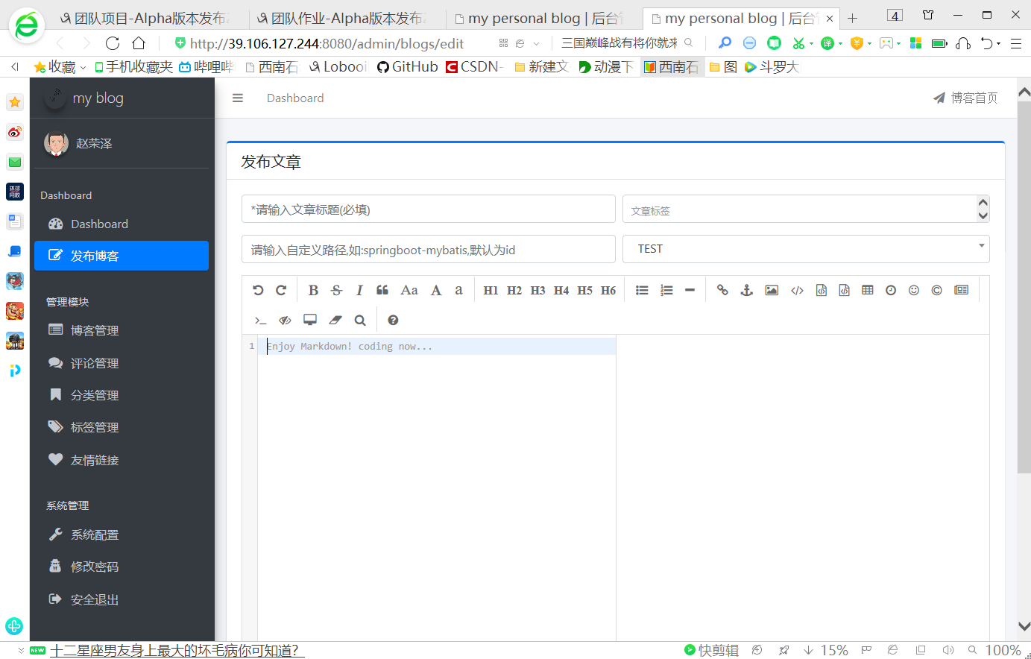Image resolution: width=1031 pixels, height=659 pixels.
Task: Open the TEST category dropdown
Action: (x=806, y=249)
